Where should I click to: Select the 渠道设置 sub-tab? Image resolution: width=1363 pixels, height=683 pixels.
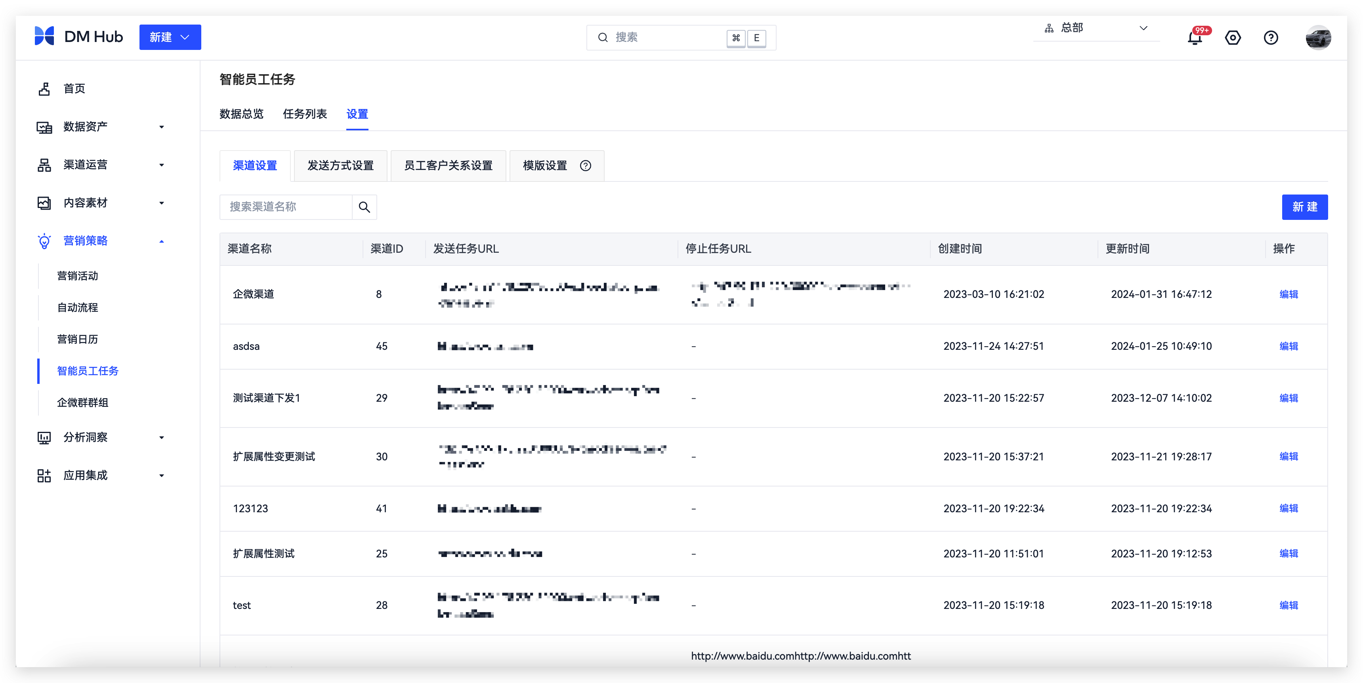[x=254, y=166]
